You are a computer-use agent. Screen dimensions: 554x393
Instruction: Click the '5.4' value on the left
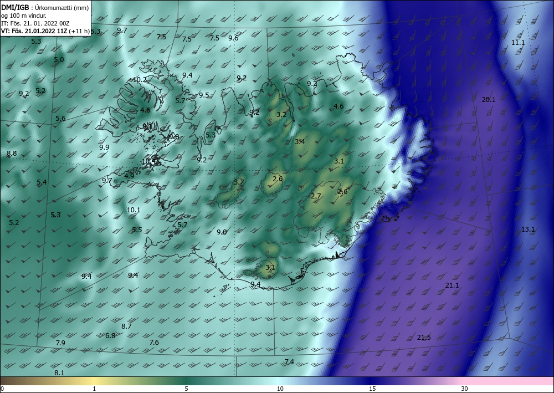[42, 183]
